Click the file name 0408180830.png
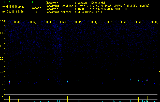Viewport: 160px width, 102px height. point(13,7)
